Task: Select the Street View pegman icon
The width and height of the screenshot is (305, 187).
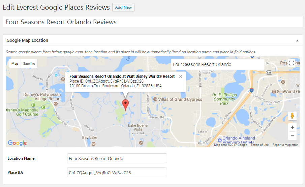Action: click(x=292, y=116)
